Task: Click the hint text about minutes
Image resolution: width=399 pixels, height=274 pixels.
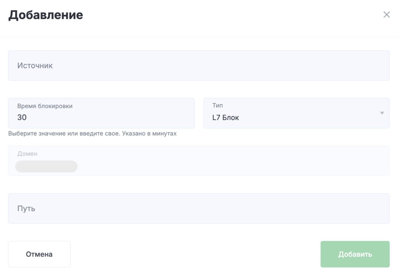Action: pyautogui.click(x=92, y=133)
